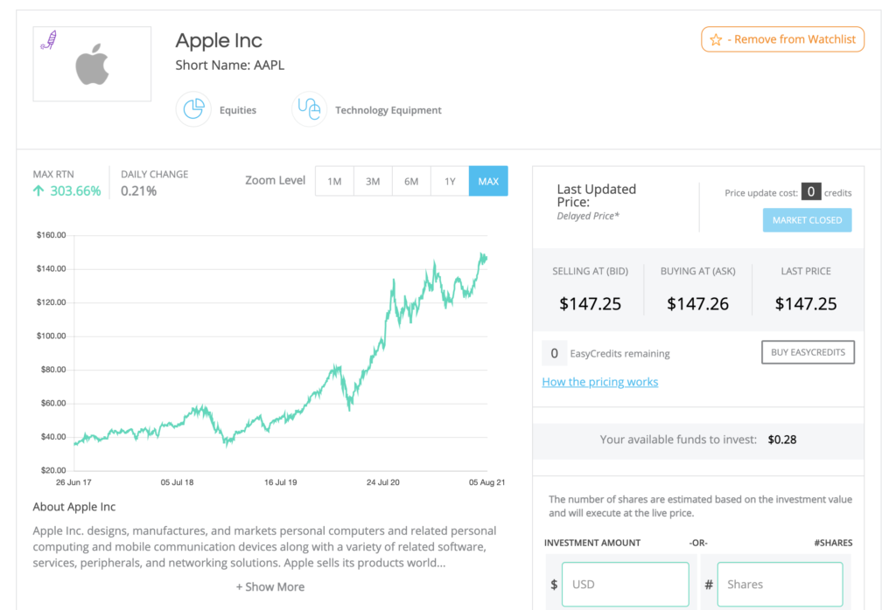The height and width of the screenshot is (610, 896).
Task: Click the 0 EasyCredits remaining counter
Action: click(554, 353)
